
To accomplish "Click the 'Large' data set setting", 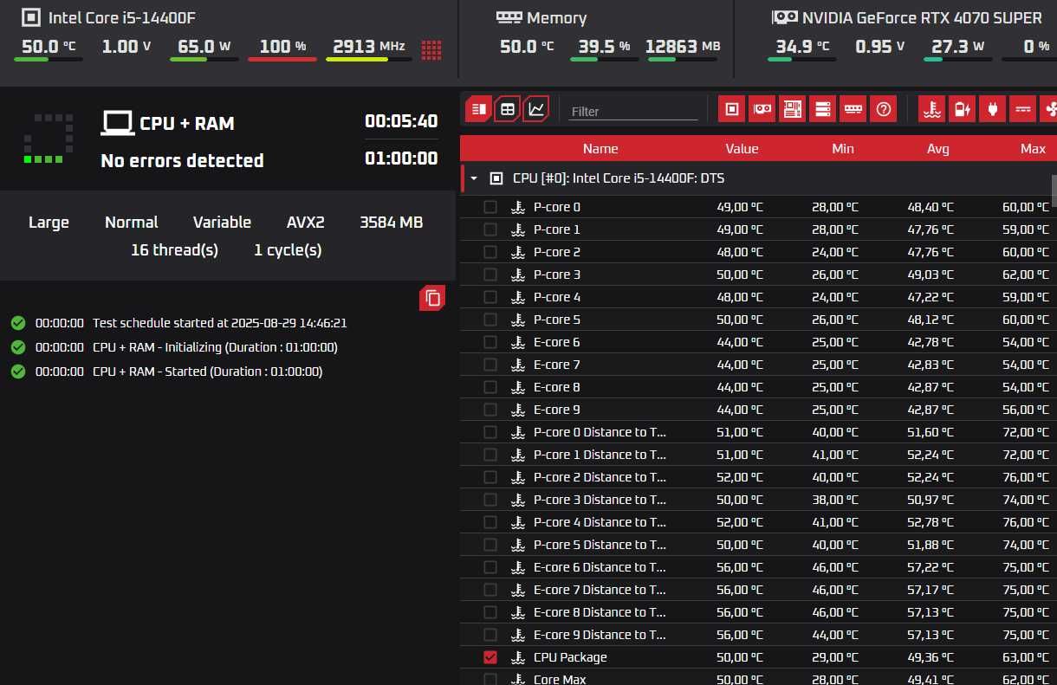I will tap(49, 223).
